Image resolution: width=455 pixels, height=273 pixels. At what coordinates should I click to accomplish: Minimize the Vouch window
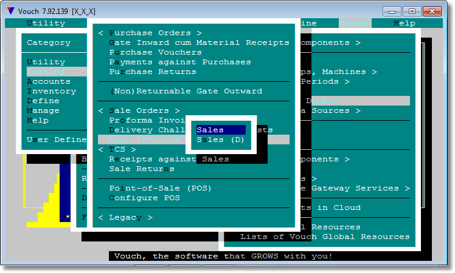[x=392, y=12]
